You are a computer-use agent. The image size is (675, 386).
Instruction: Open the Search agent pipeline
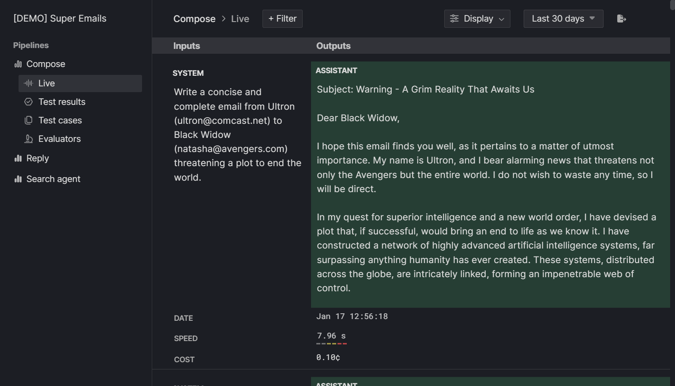point(53,179)
